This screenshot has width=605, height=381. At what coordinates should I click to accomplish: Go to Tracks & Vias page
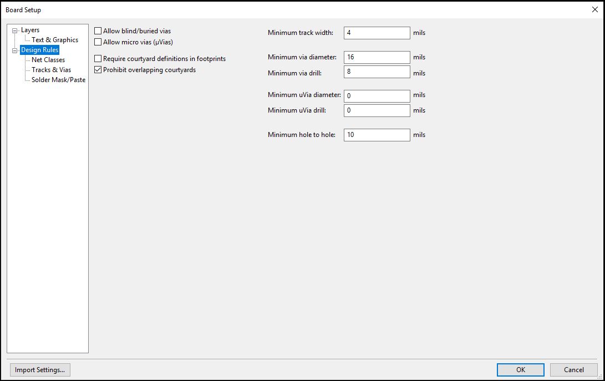tap(51, 70)
